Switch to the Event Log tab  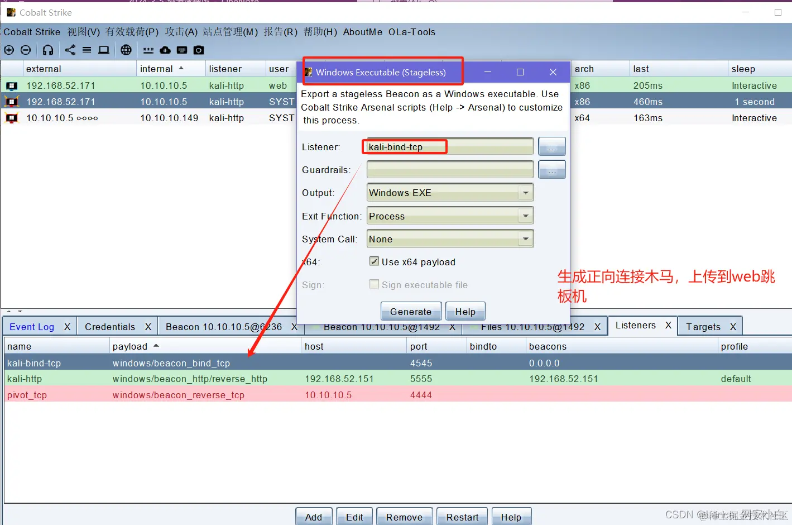click(x=32, y=327)
